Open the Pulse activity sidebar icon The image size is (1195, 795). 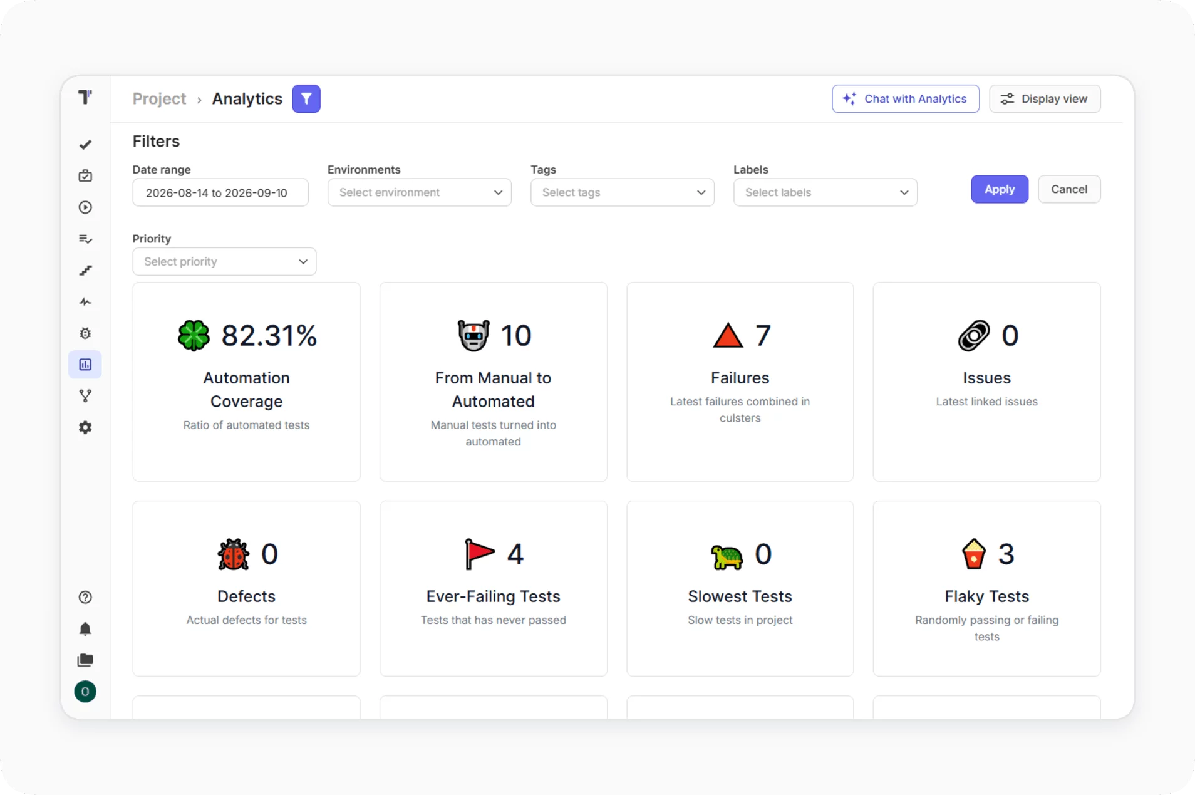(85, 302)
